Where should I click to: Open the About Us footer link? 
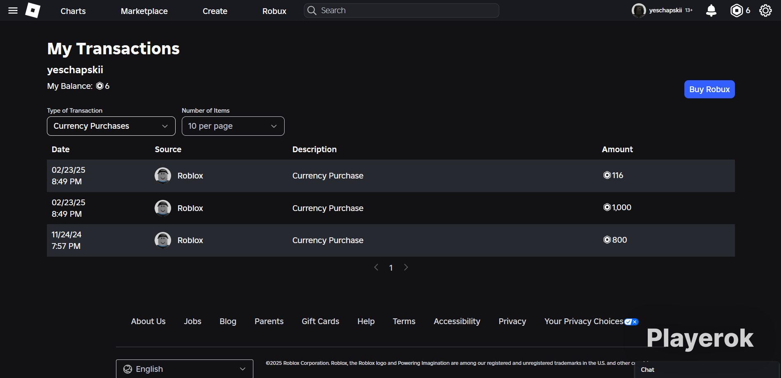click(x=148, y=321)
